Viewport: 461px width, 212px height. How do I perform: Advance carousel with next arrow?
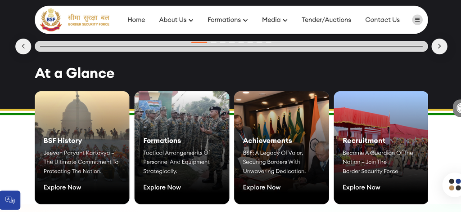coord(439,46)
